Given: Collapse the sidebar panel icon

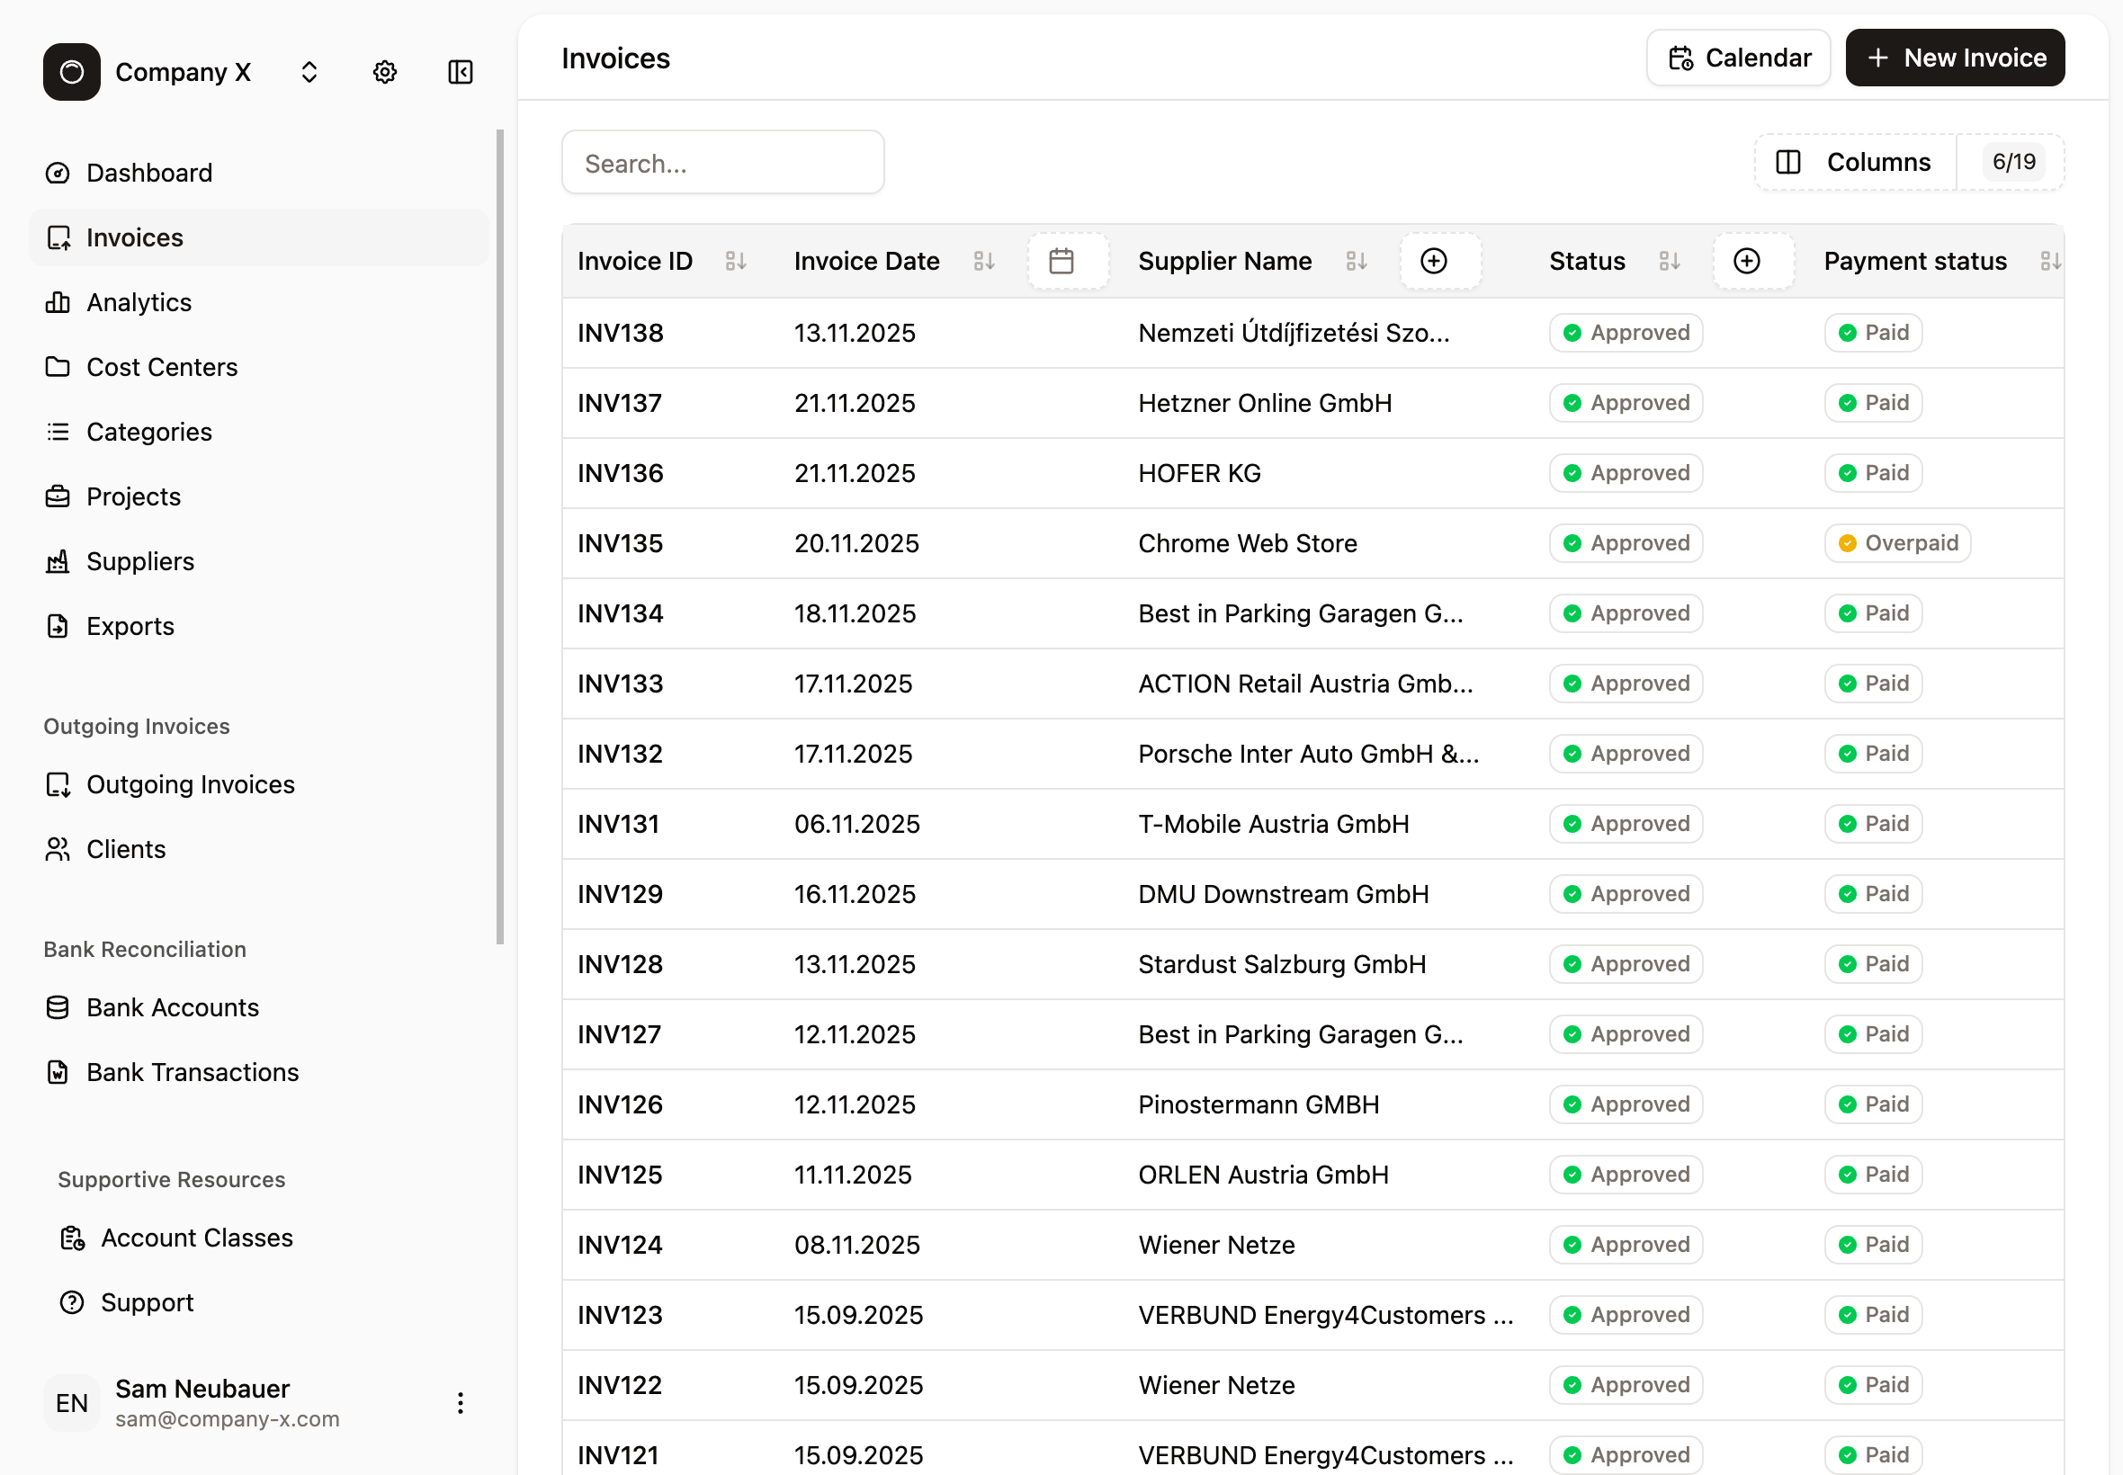Looking at the screenshot, I should pyautogui.click(x=461, y=72).
